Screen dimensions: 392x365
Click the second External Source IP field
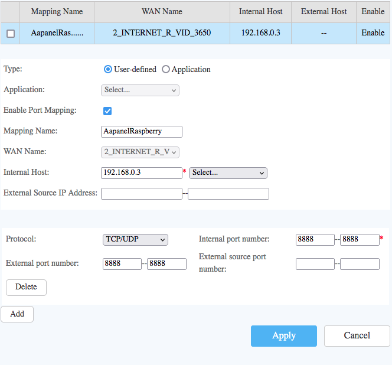[x=228, y=194]
